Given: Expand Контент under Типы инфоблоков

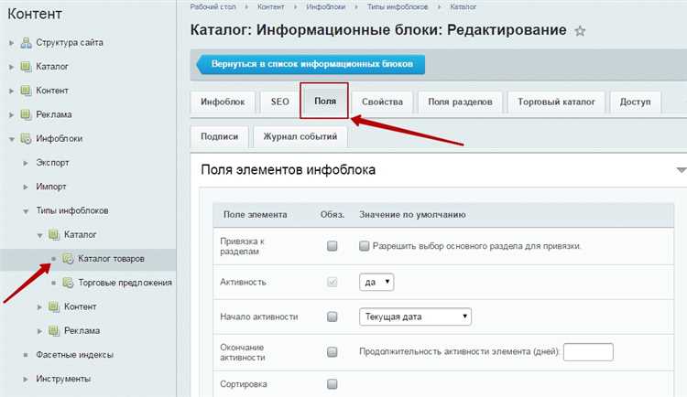Looking at the screenshot, I should 39,307.
